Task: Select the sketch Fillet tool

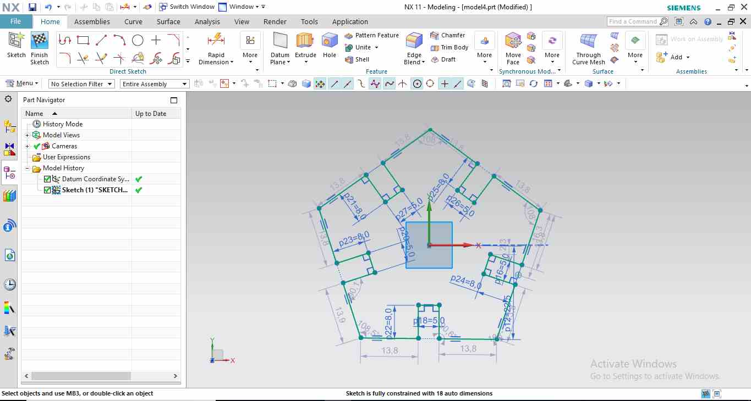Action: click(x=65, y=58)
